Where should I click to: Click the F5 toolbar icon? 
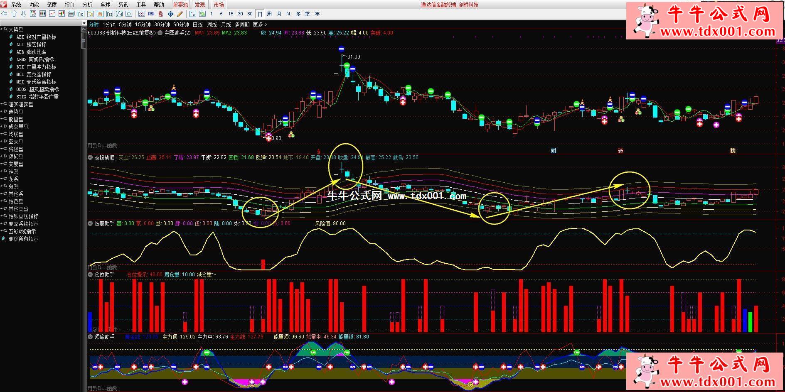193,14
